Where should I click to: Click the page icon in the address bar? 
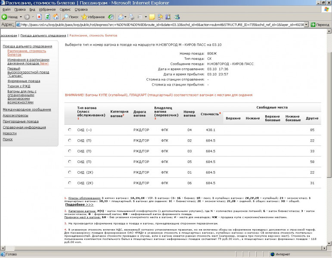tap(19, 25)
